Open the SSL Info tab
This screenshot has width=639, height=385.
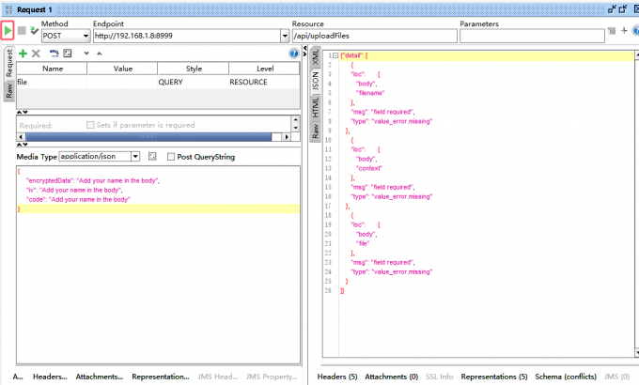(440, 377)
